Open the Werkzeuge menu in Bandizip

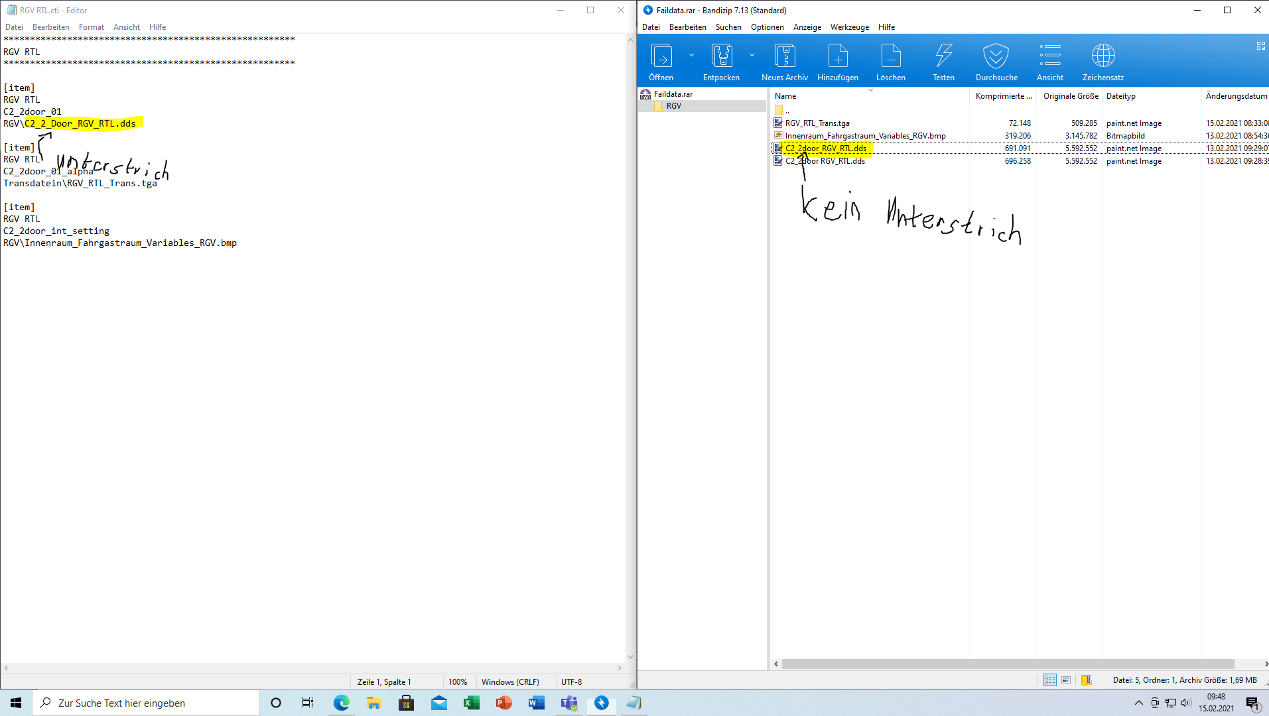pyautogui.click(x=849, y=27)
